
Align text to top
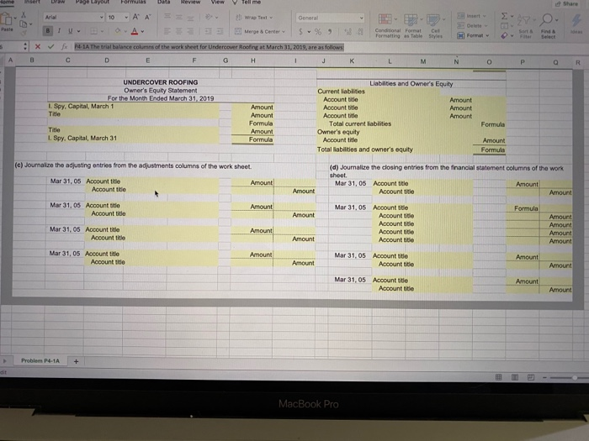[x=167, y=17]
